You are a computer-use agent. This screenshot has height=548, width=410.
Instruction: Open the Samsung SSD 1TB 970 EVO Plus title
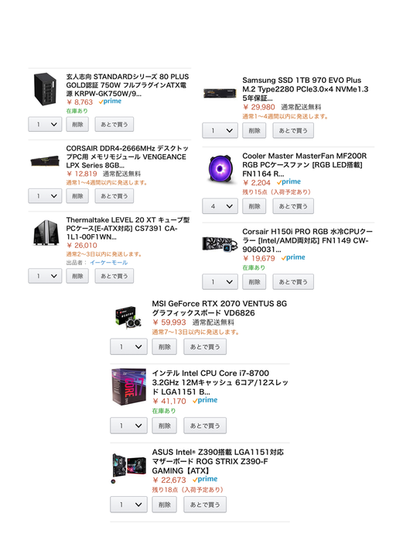click(306, 89)
